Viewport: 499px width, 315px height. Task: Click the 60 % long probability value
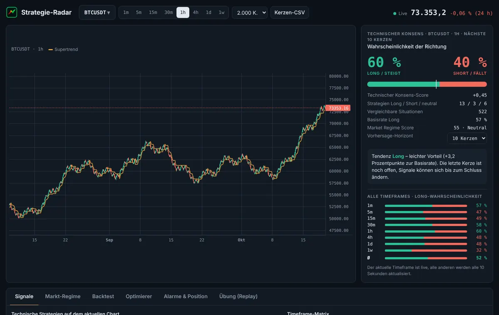click(x=384, y=62)
